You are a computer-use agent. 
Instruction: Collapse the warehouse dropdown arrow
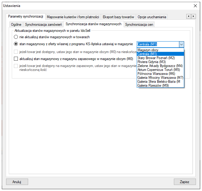[x=181, y=44]
